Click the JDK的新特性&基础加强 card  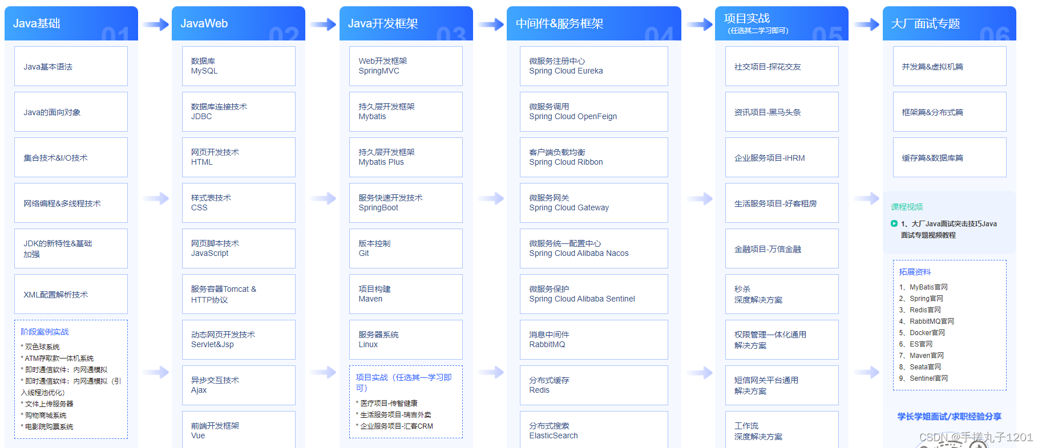pyautogui.click(x=71, y=249)
